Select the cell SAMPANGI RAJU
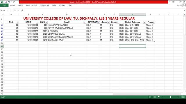 point(67,40)
